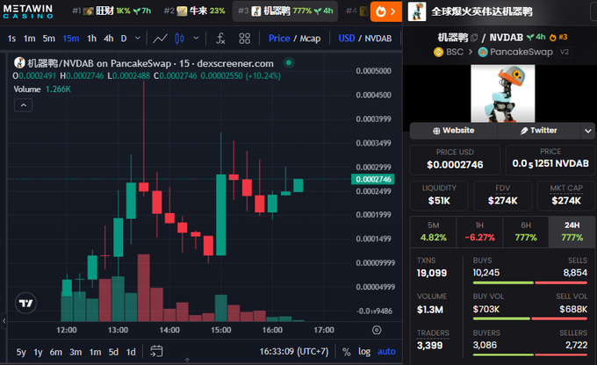Set chart range to 1m at bottom
The width and height of the screenshot is (597, 365).
click(x=95, y=352)
